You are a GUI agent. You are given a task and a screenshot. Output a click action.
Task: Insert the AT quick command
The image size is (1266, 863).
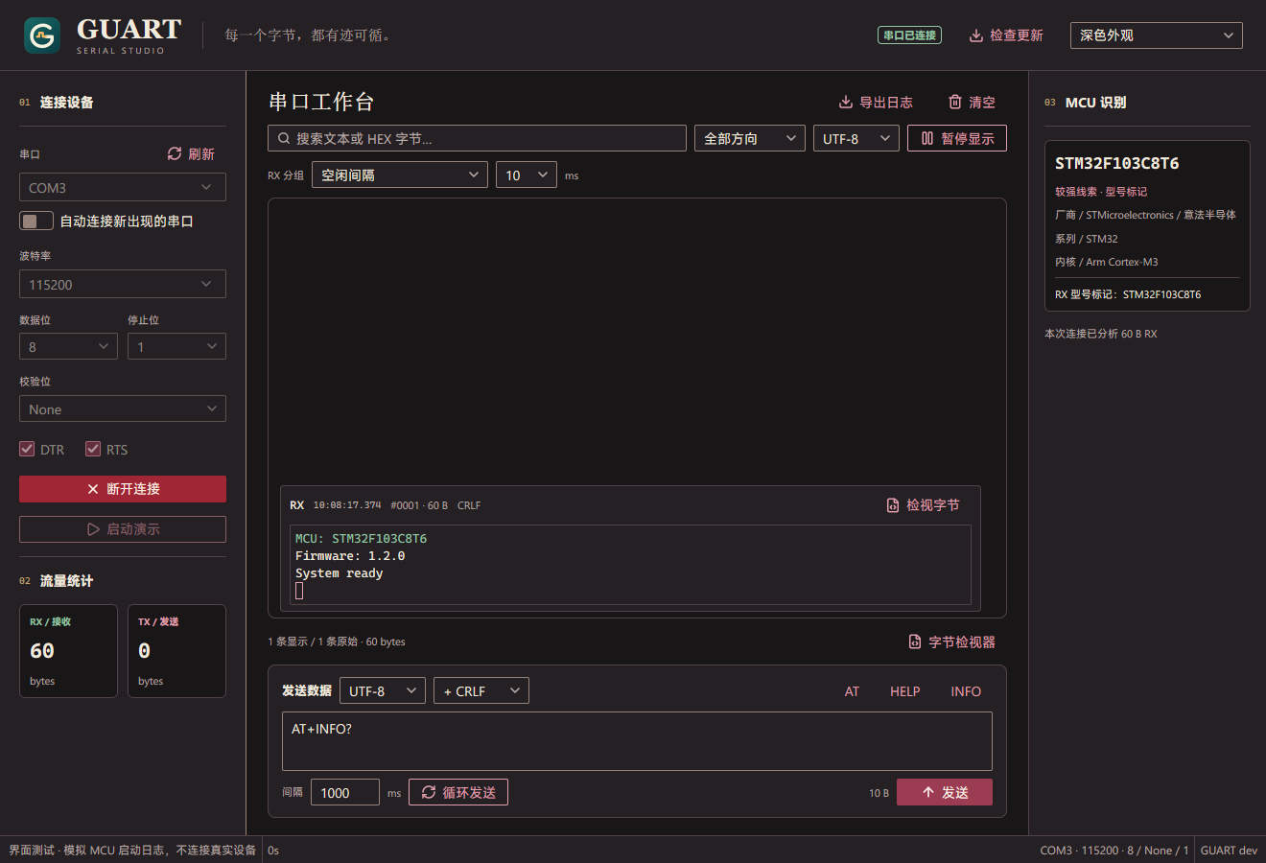click(852, 691)
